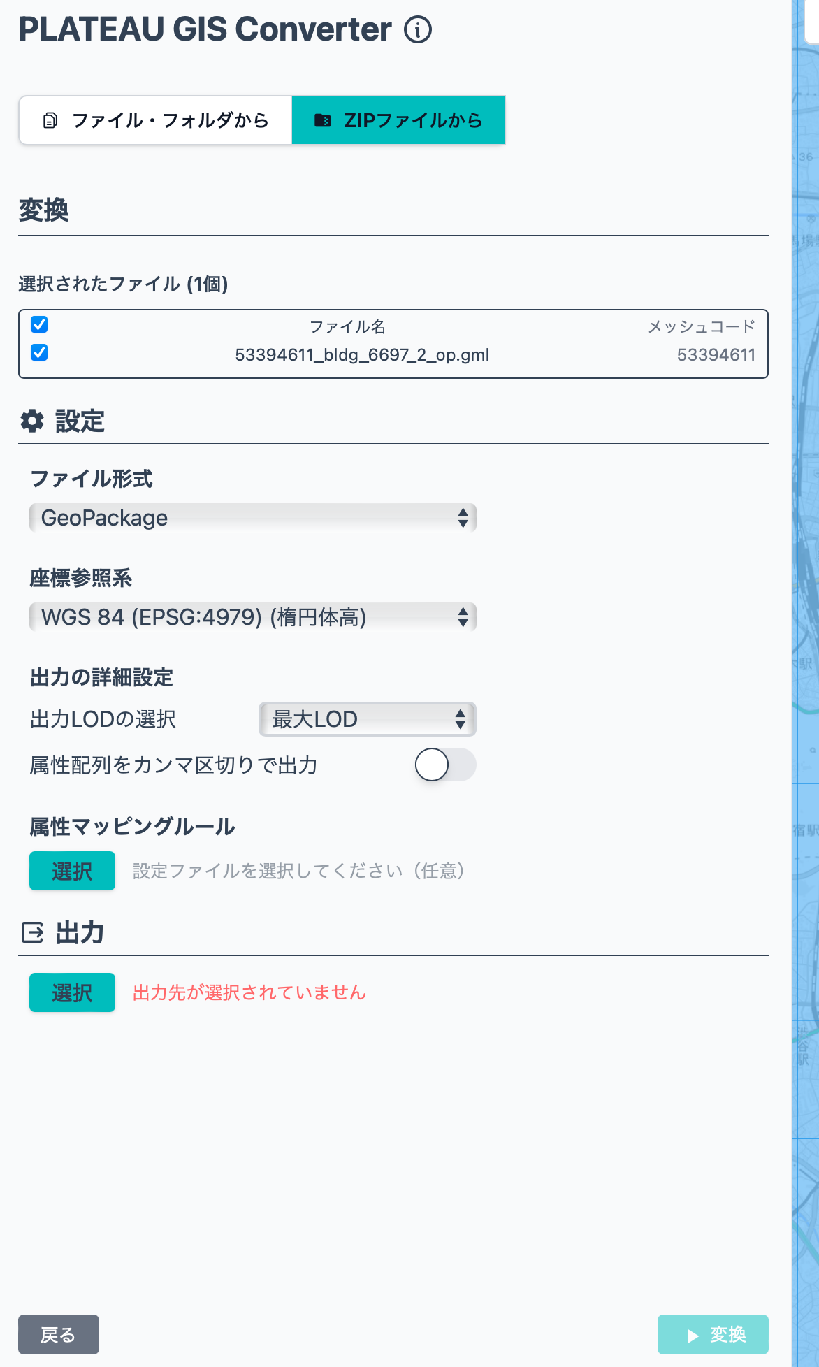This screenshot has height=1367, width=819.
Task: Select the ZIPファイルから tab
Action: click(398, 120)
